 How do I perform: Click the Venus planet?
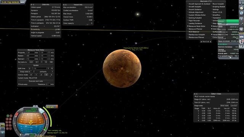122,68
